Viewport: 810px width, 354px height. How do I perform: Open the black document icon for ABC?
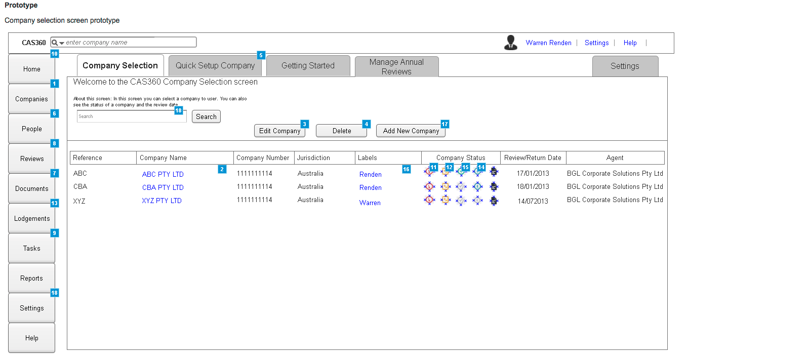click(494, 172)
